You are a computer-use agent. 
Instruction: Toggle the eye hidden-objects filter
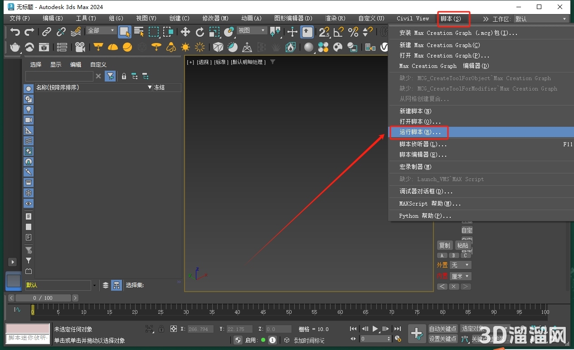29,203
